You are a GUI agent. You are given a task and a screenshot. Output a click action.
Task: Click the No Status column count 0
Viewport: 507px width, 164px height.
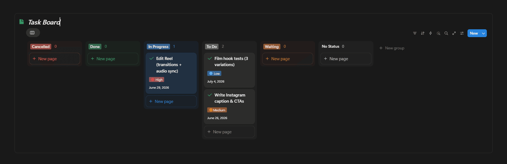point(343,46)
